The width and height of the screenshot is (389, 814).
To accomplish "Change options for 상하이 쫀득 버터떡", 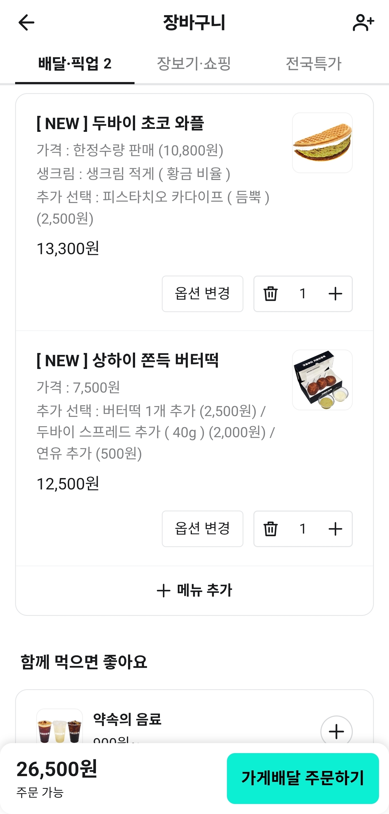I will (x=202, y=529).
